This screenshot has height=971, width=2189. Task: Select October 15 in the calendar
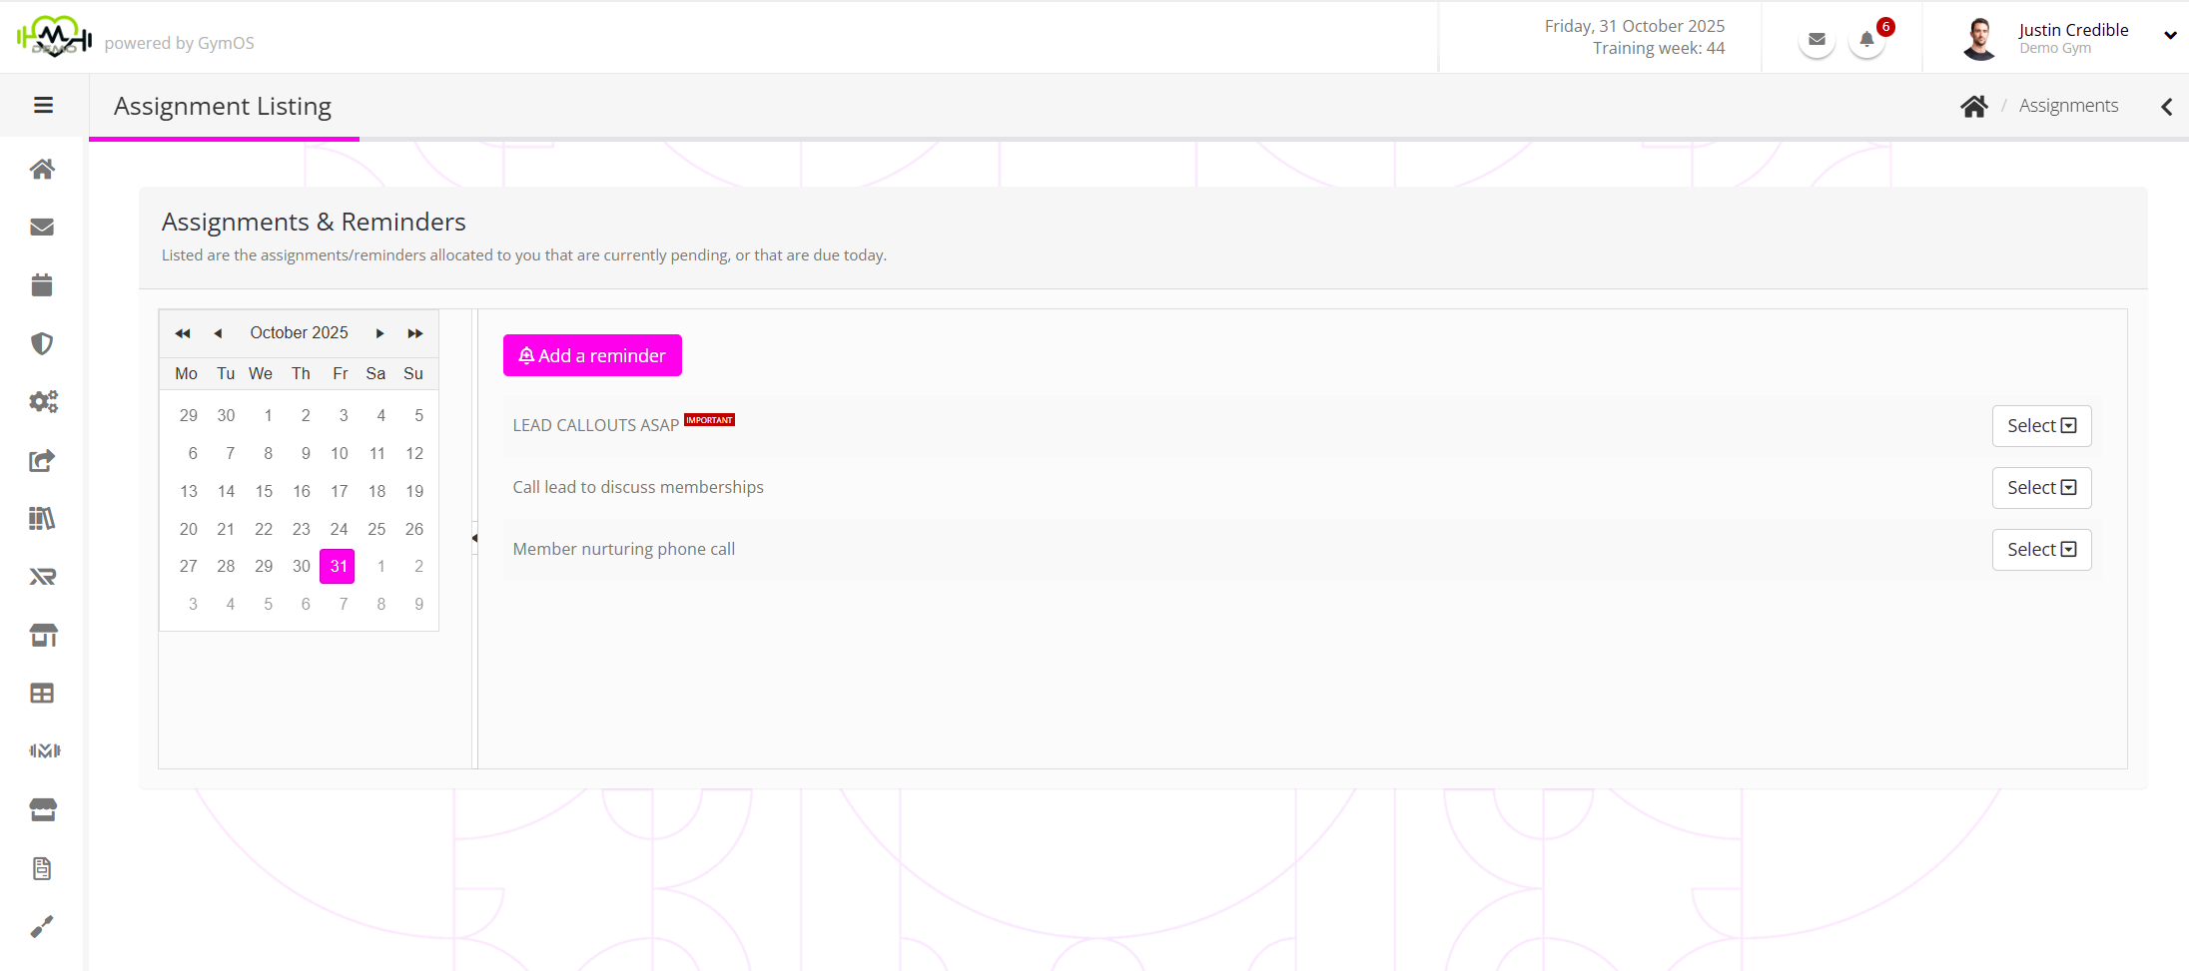pyautogui.click(x=264, y=491)
